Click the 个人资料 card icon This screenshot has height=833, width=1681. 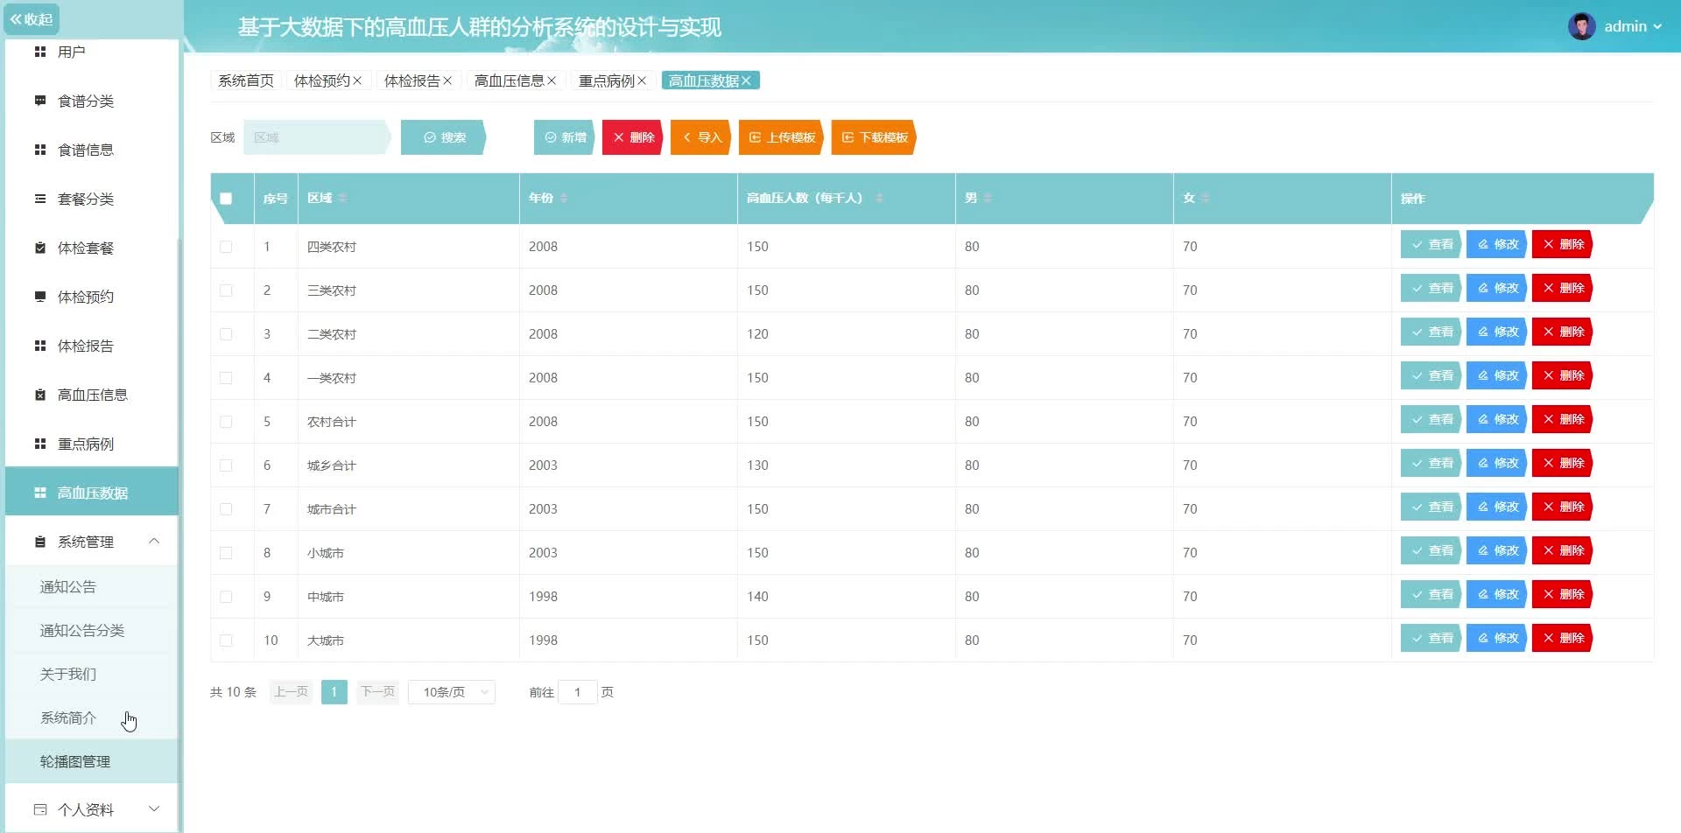pos(40,809)
